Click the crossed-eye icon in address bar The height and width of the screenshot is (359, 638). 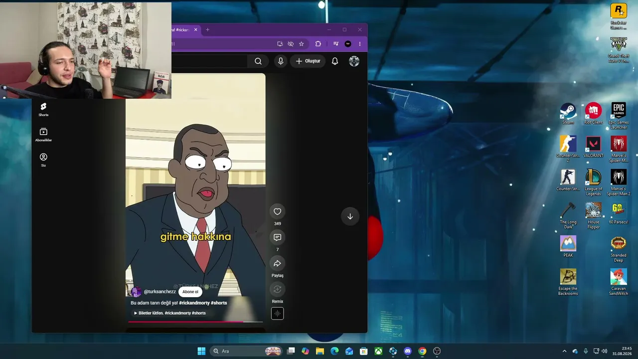point(291,44)
